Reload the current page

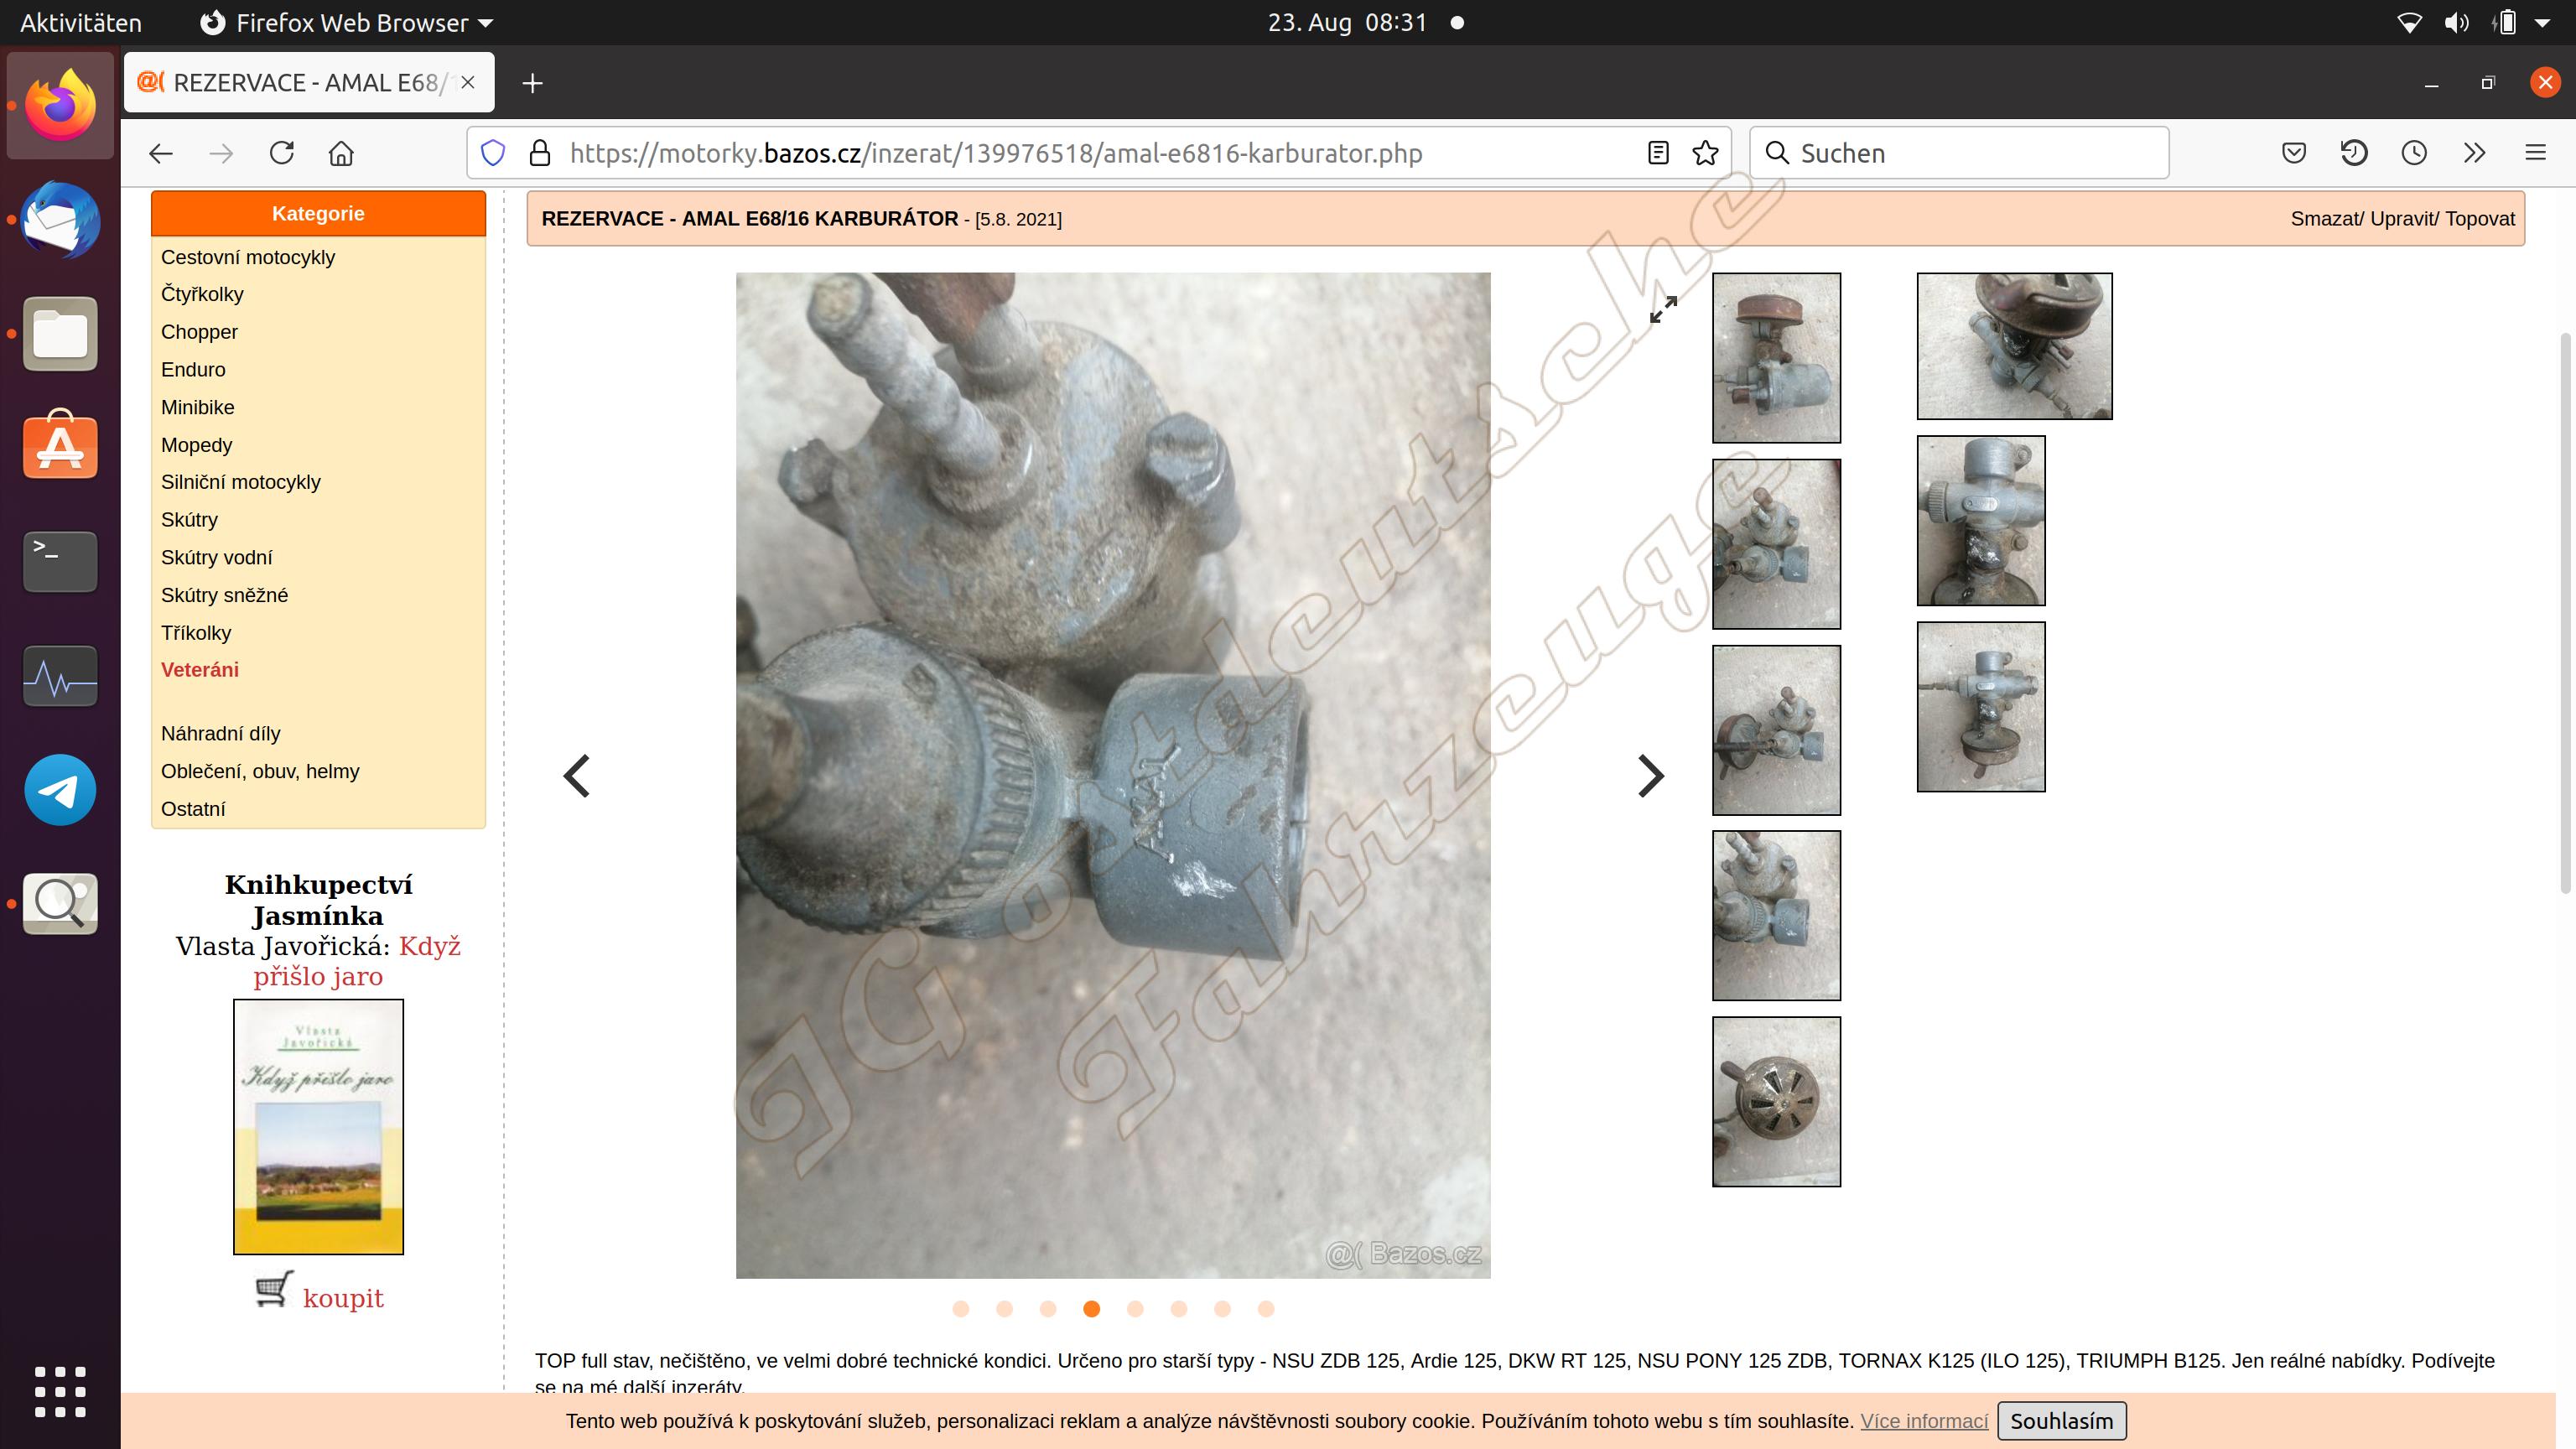[282, 153]
